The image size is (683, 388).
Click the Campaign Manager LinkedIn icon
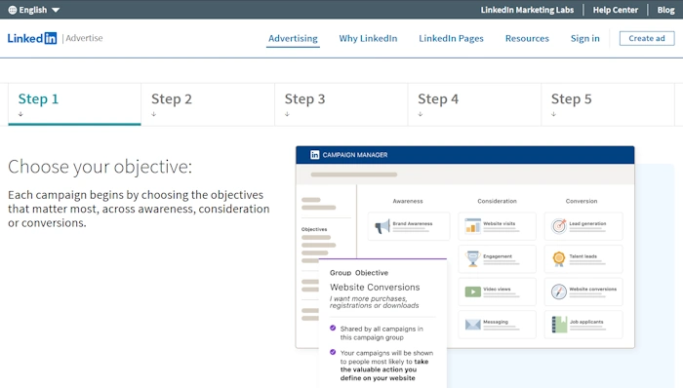314,155
